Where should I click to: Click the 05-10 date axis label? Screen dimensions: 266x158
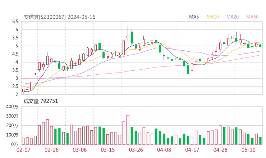pyautogui.click(x=248, y=150)
